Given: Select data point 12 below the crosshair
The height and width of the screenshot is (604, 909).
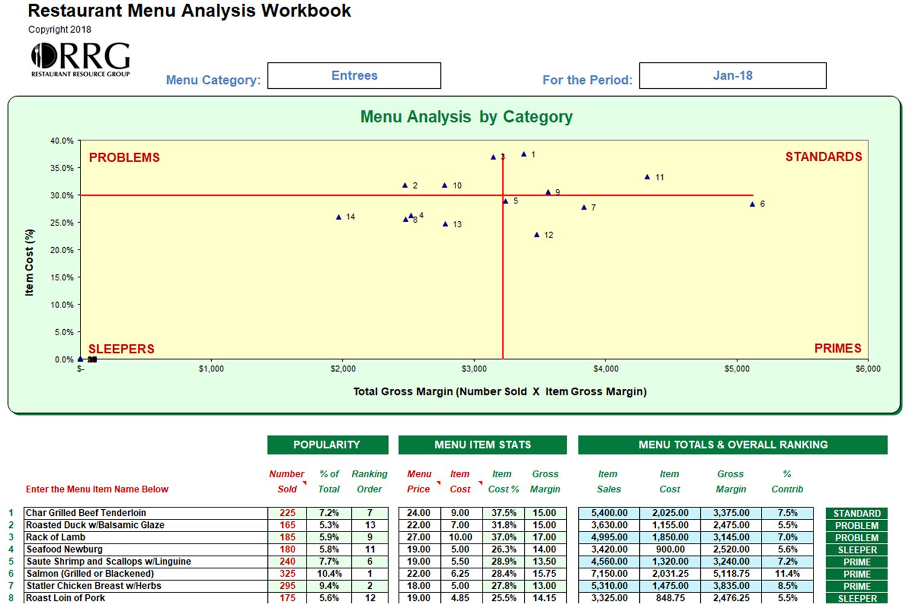Looking at the screenshot, I should pos(538,234).
